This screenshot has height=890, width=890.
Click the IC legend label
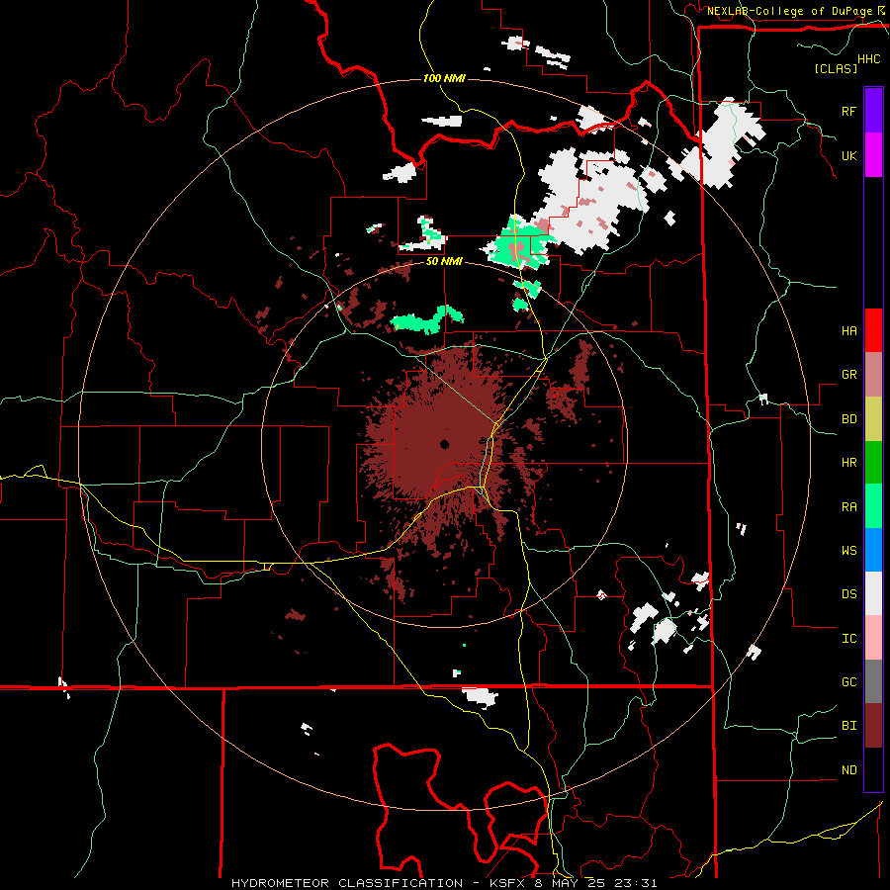(x=848, y=639)
